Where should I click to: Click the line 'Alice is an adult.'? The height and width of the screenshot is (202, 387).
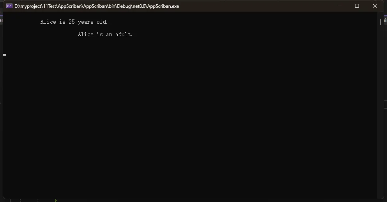pos(105,35)
